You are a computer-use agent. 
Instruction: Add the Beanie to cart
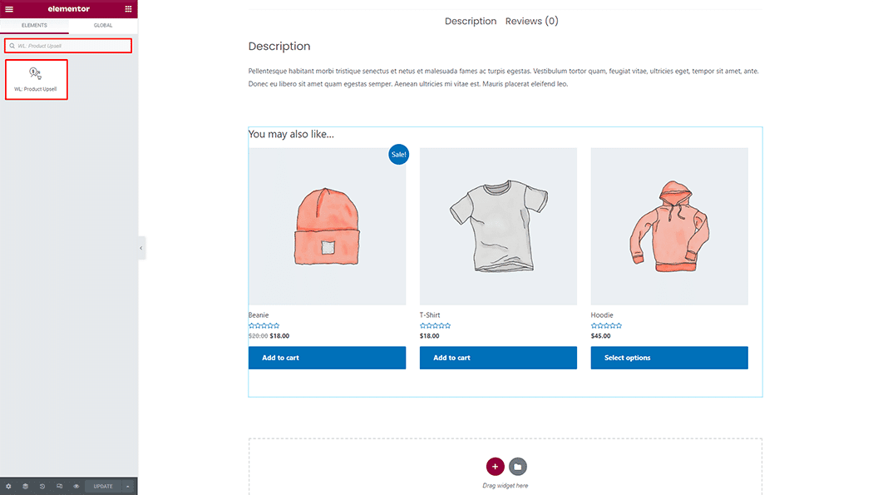[327, 357]
